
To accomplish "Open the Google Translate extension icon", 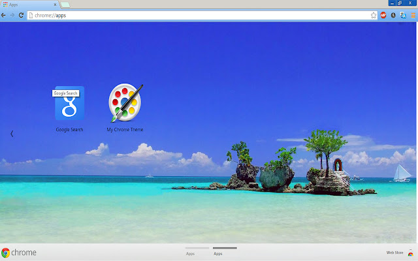I will 403,15.
